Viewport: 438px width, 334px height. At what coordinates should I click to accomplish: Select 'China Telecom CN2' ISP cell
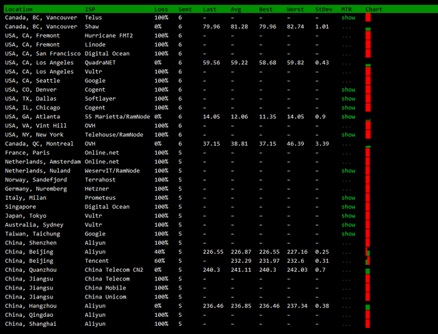(x=114, y=270)
